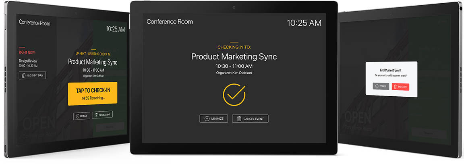Select Conference Room name on left tablet

[x=34, y=23]
